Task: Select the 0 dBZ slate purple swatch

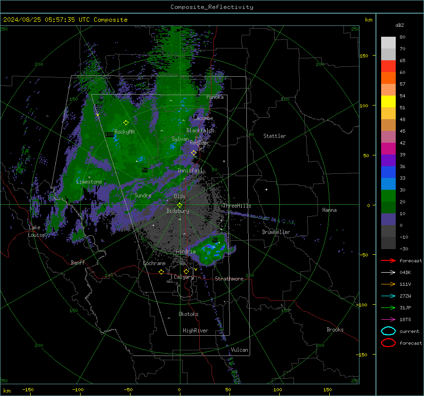Action: [x=388, y=219]
